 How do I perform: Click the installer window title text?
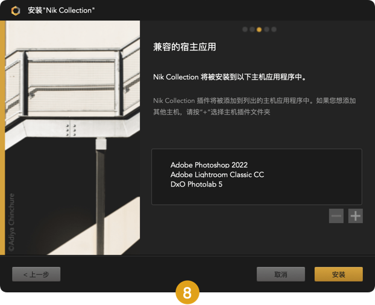[61, 10]
